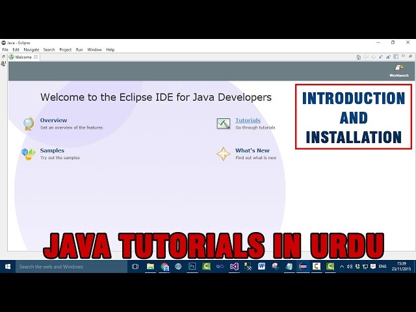Click "Go through tutorials" text

pyautogui.click(x=255, y=127)
